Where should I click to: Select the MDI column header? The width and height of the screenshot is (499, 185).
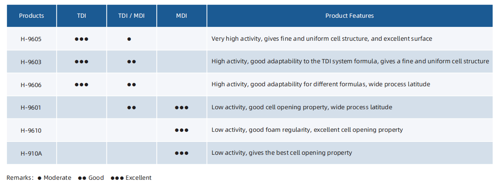(x=182, y=16)
